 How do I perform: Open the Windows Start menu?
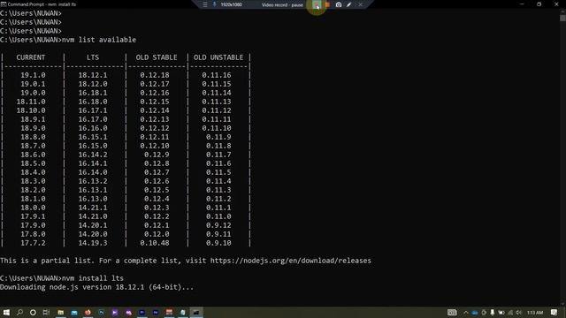tap(6, 312)
